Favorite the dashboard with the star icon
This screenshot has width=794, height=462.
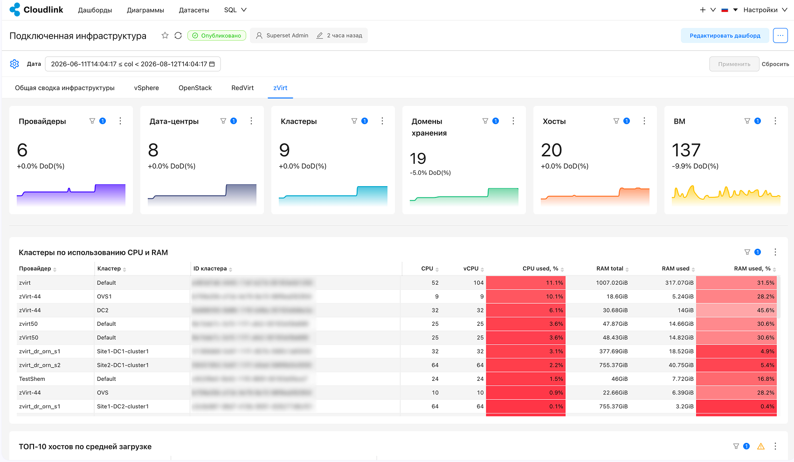click(165, 35)
